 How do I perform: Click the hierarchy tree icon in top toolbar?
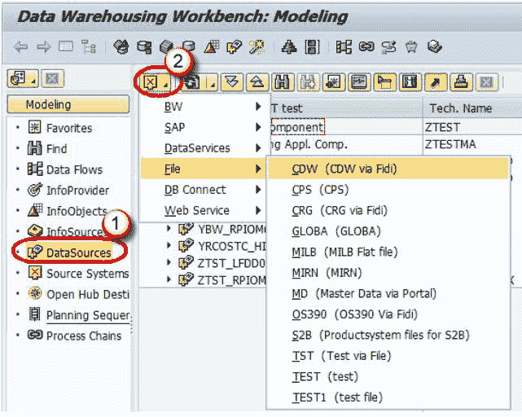point(89,46)
